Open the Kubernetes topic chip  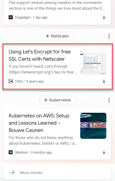coord(57,100)
